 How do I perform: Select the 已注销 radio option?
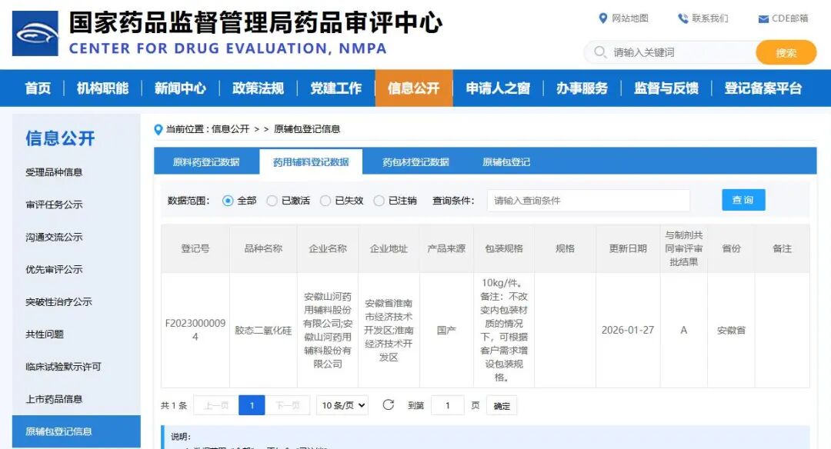[379, 201]
